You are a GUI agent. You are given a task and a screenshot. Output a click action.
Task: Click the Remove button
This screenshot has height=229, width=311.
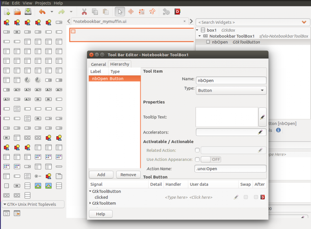[128, 174]
